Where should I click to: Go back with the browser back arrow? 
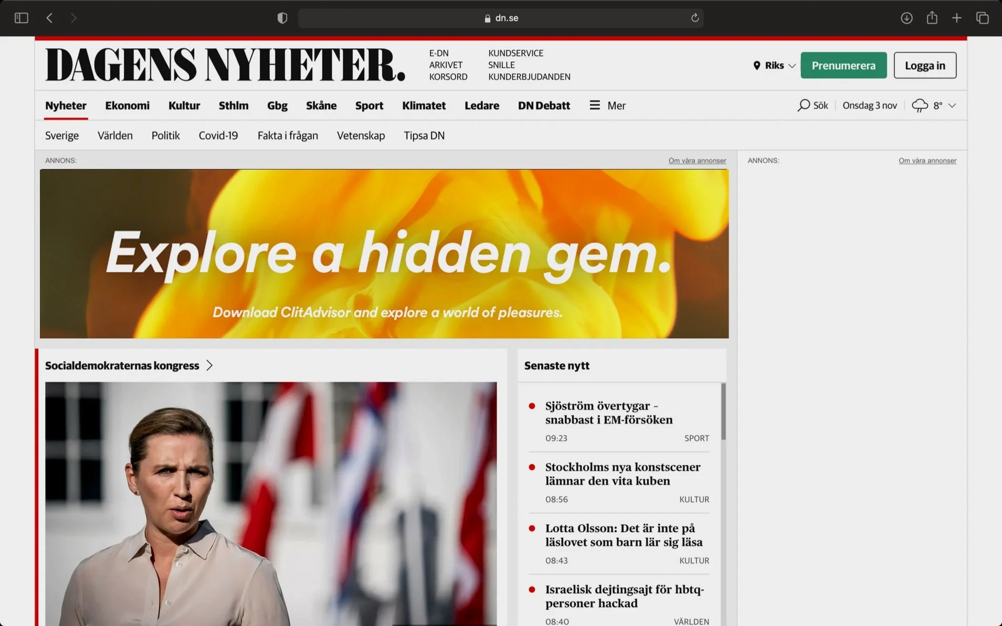point(49,18)
